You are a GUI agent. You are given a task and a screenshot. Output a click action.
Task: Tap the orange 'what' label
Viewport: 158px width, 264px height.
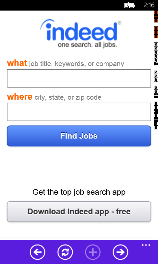tap(17, 63)
